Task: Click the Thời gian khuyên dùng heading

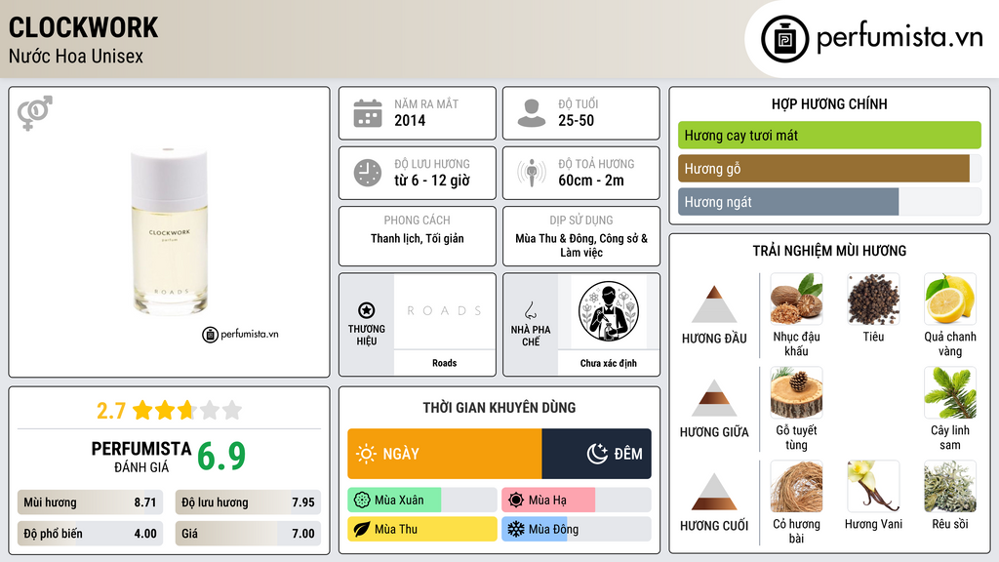Action: [x=499, y=408]
